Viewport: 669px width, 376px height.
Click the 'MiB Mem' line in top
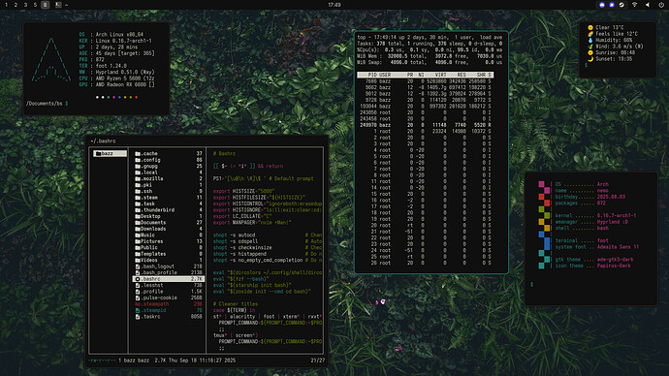(x=430, y=56)
